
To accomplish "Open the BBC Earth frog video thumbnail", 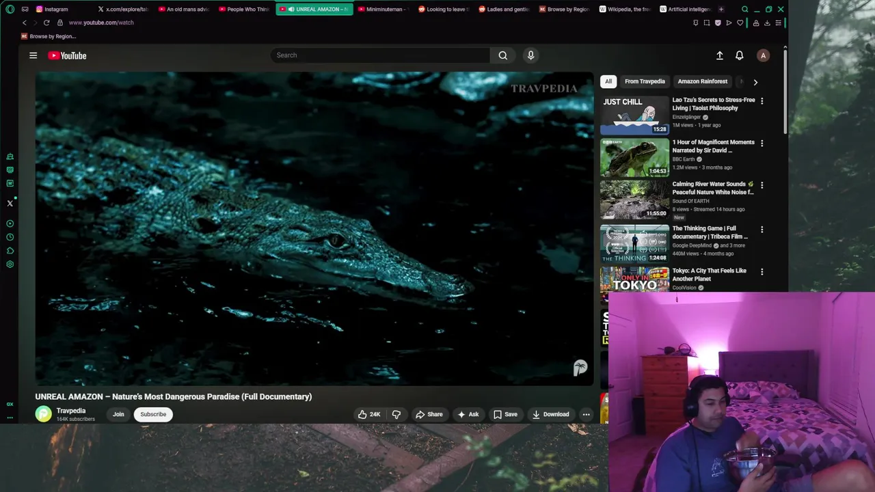I will coord(635,157).
